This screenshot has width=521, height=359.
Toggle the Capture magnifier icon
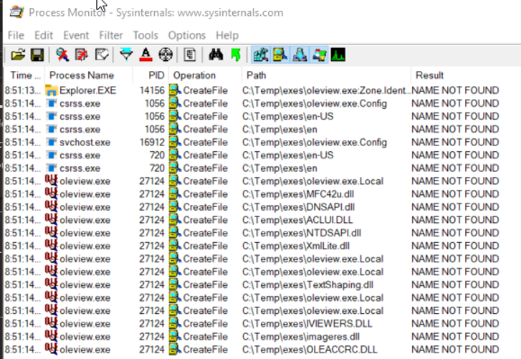tap(62, 54)
